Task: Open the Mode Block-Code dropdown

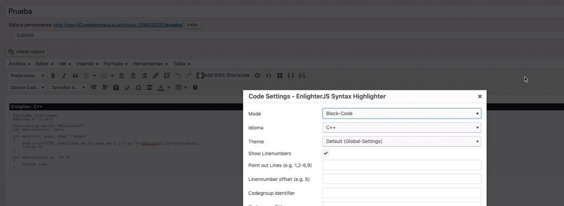Action: (402, 113)
